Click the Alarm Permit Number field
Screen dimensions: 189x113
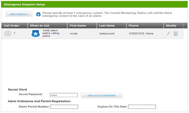click(x=64, y=107)
